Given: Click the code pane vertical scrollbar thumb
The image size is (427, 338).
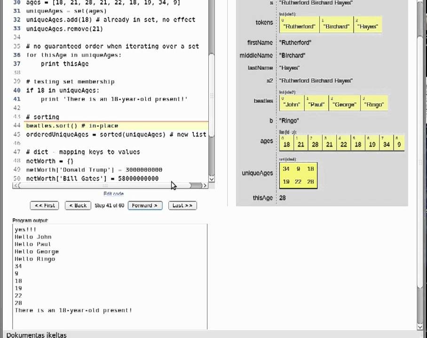Looking at the screenshot, I should click(x=211, y=95).
